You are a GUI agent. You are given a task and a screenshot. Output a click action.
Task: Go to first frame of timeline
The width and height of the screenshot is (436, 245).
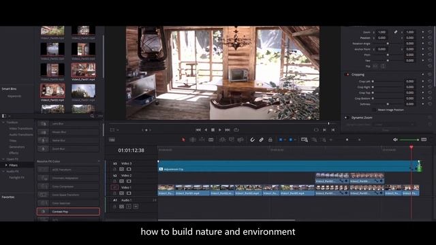[x=198, y=130]
